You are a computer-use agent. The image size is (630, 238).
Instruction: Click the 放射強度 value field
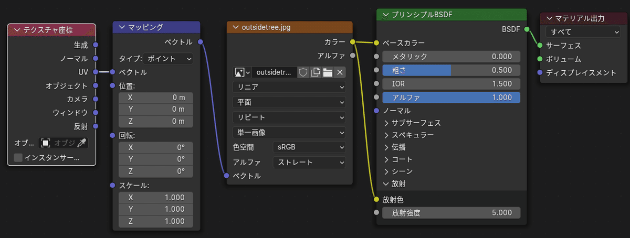[451, 213]
